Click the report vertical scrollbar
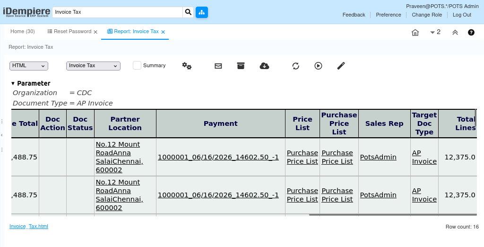The height and width of the screenshot is (247, 484). coord(475,118)
